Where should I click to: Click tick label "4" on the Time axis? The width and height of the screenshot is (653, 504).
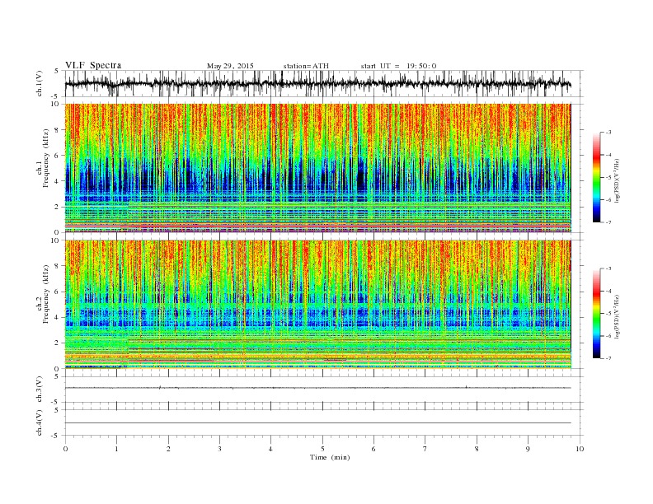270,449
